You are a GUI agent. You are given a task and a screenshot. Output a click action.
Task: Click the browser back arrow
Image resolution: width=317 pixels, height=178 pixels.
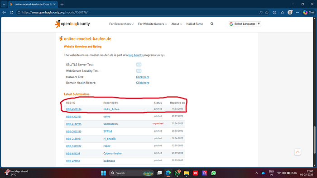pyautogui.click(x=4, y=12)
